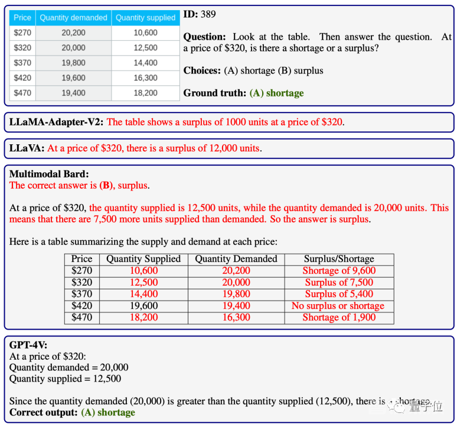This screenshot has height=426, width=457.
Task: Click the 'Shortage of 9,600' cell
Action: click(339, 270)
